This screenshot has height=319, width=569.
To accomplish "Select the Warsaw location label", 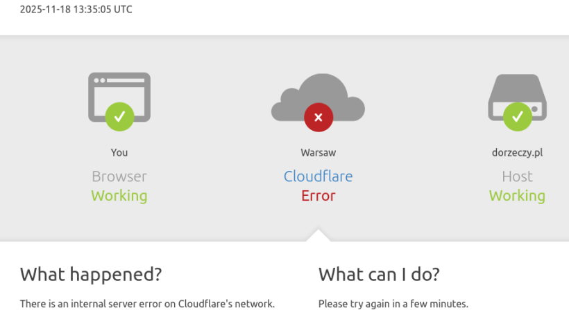I will [318, 152].
